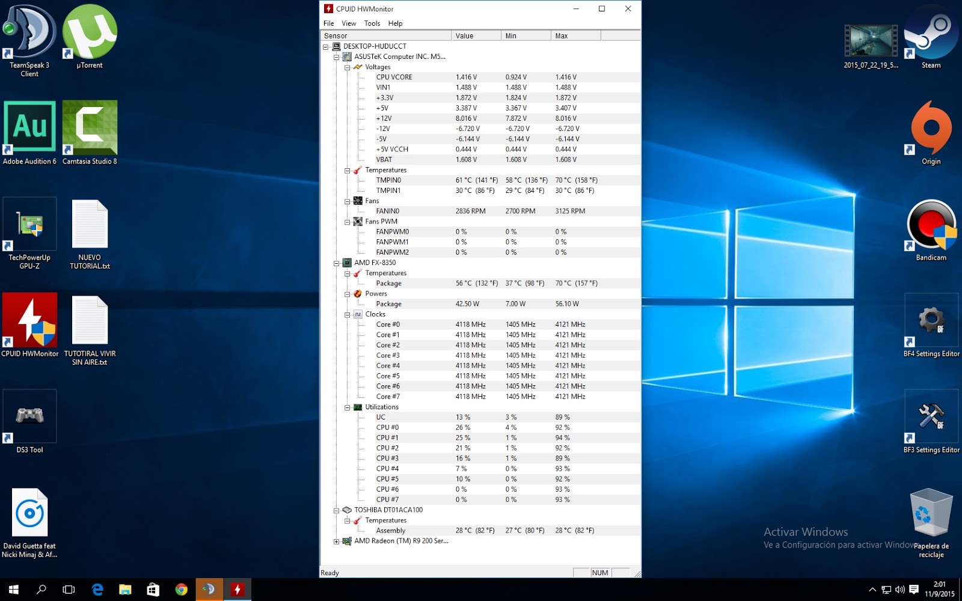Select the NUEVO TUTORIAL.txt file
Viewport: 962px width, 601px height.
click(x=90, y=234)
